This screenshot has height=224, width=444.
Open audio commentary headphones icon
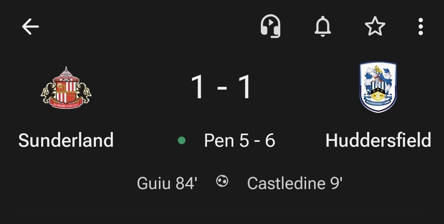(x=270, y=27)
